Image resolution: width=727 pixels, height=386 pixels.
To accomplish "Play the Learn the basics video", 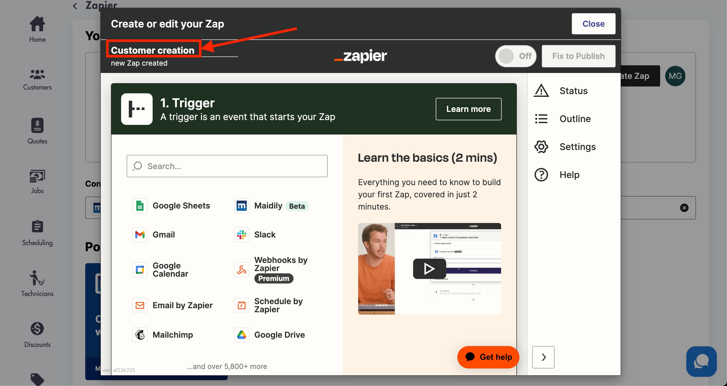I will pos(429,269).
